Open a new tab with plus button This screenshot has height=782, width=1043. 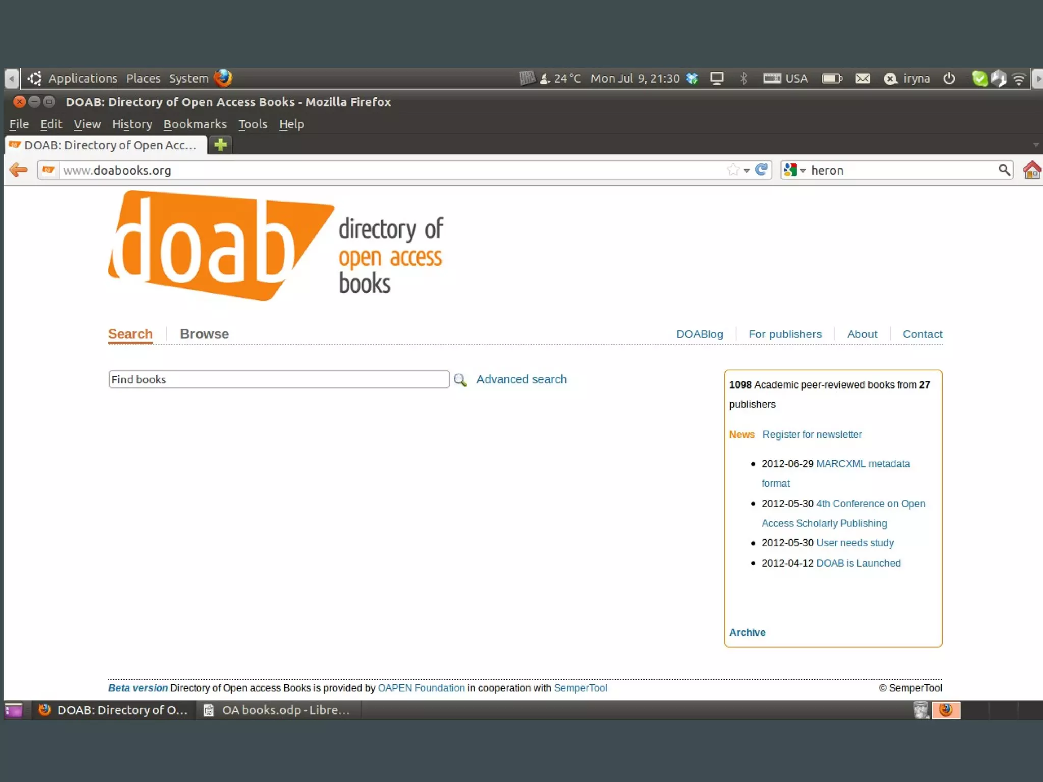coord(221,145)
